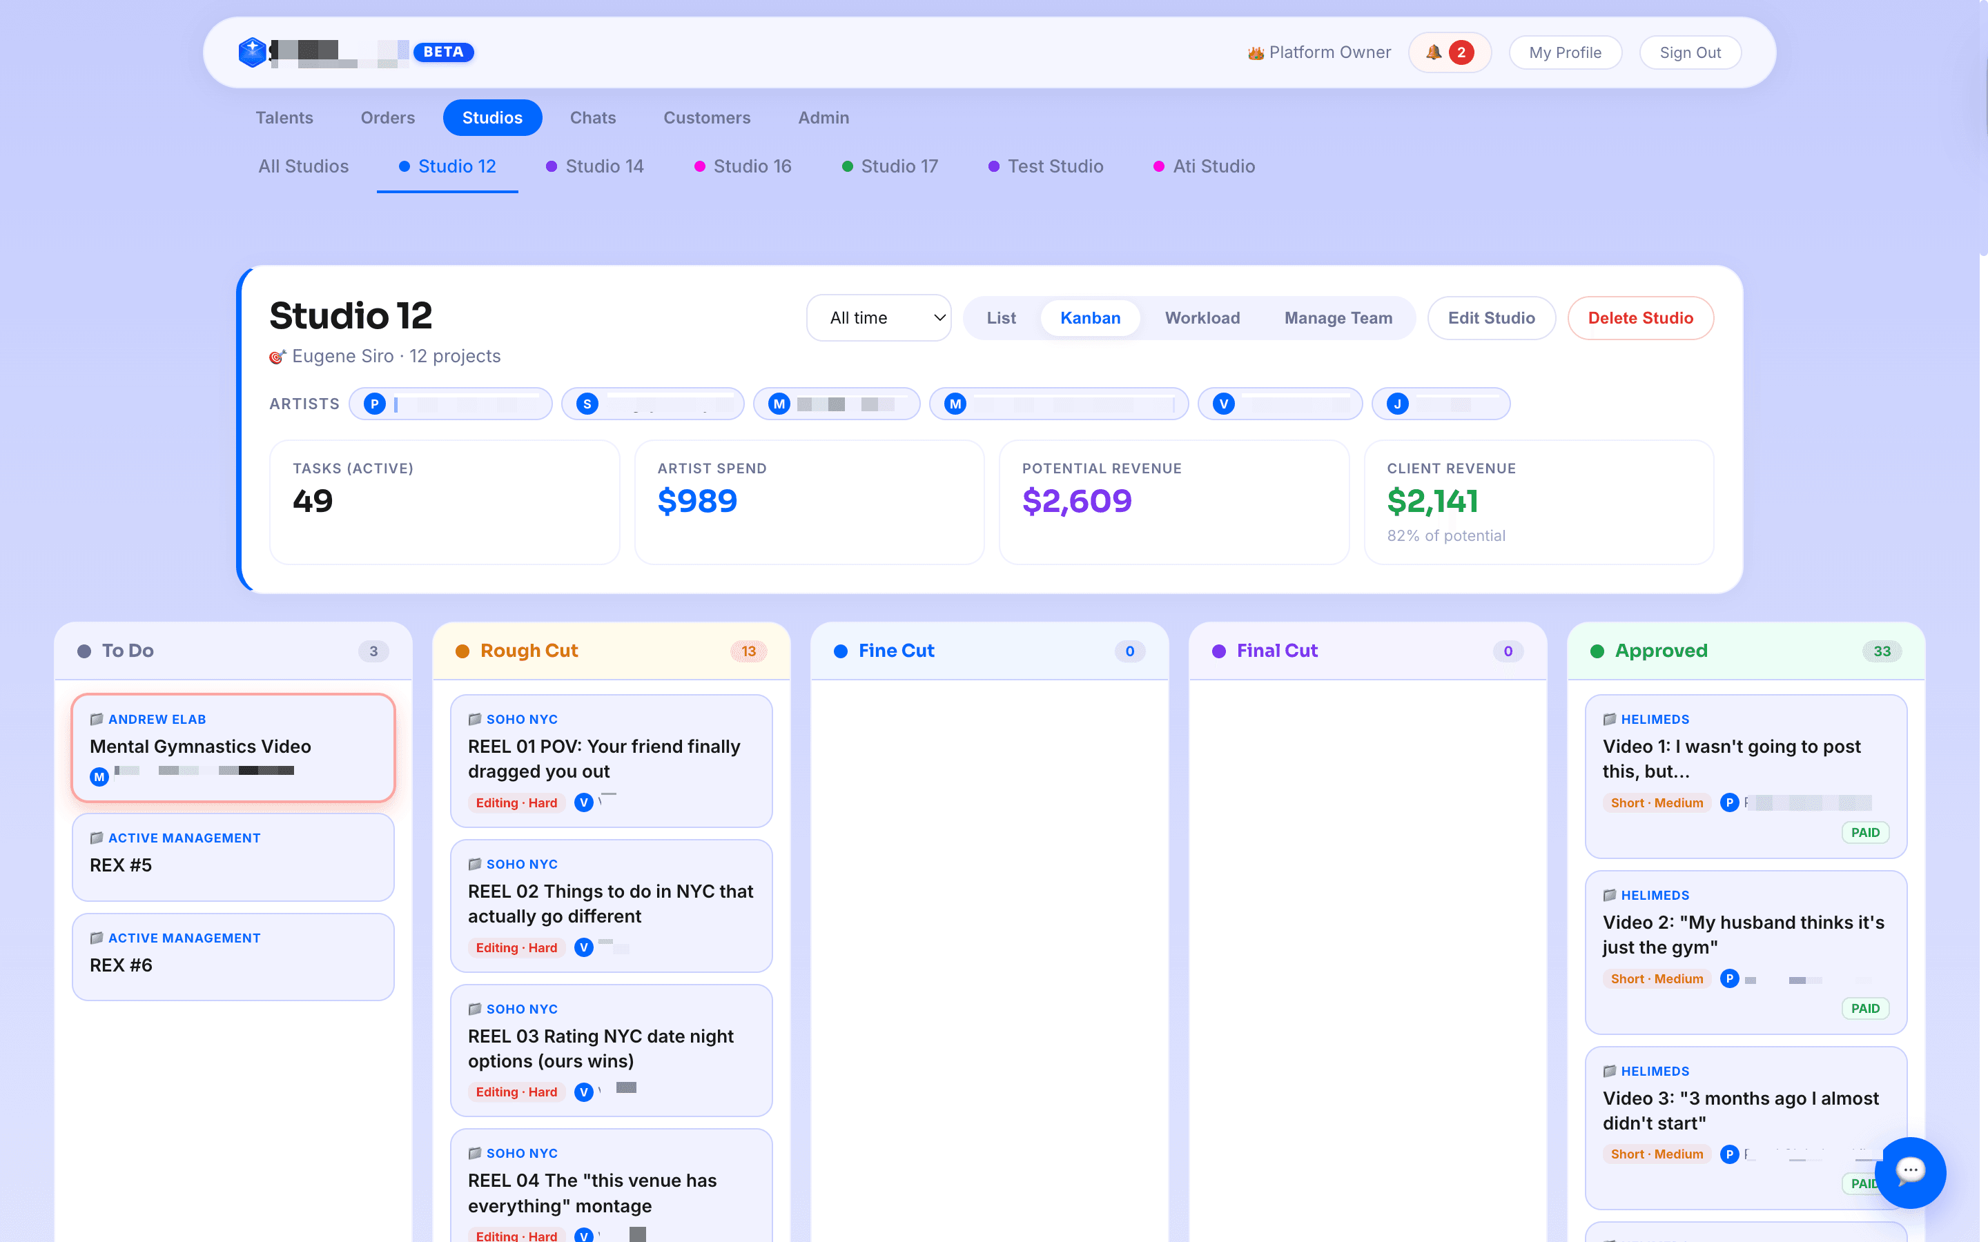Viewport: 1988px width, 1242px height.
Task: Select the Ati Studio tab
Action: (1205, 166)
